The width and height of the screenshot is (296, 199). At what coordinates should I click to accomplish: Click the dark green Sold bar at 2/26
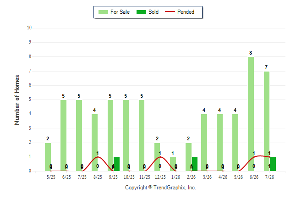[195, 164]
